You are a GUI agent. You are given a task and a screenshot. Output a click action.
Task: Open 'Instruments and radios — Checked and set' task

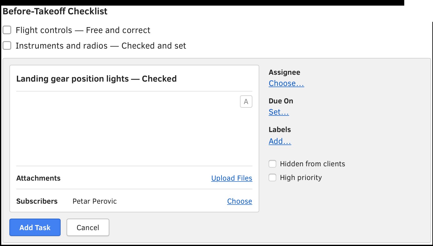(x=101, y=46)
